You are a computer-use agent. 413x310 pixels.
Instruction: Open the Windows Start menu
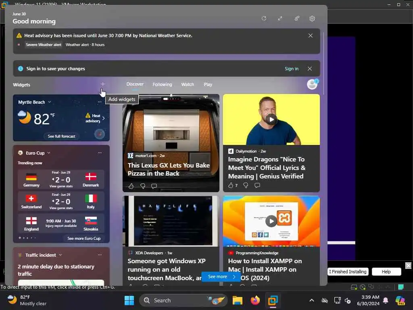coord(129,300)
